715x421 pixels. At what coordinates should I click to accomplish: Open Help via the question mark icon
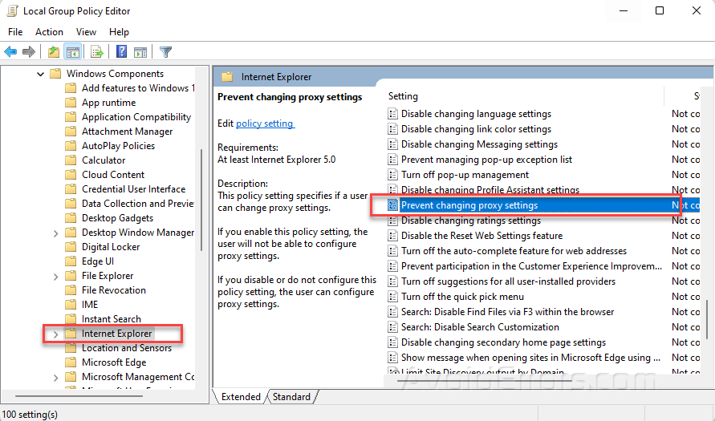pos(121,52)
